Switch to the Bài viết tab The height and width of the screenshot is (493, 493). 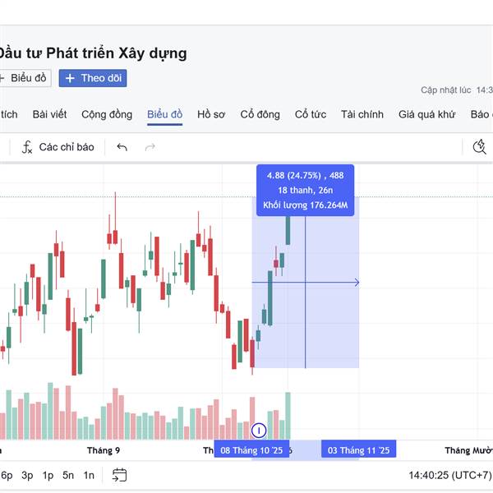(x=50, y=114)
